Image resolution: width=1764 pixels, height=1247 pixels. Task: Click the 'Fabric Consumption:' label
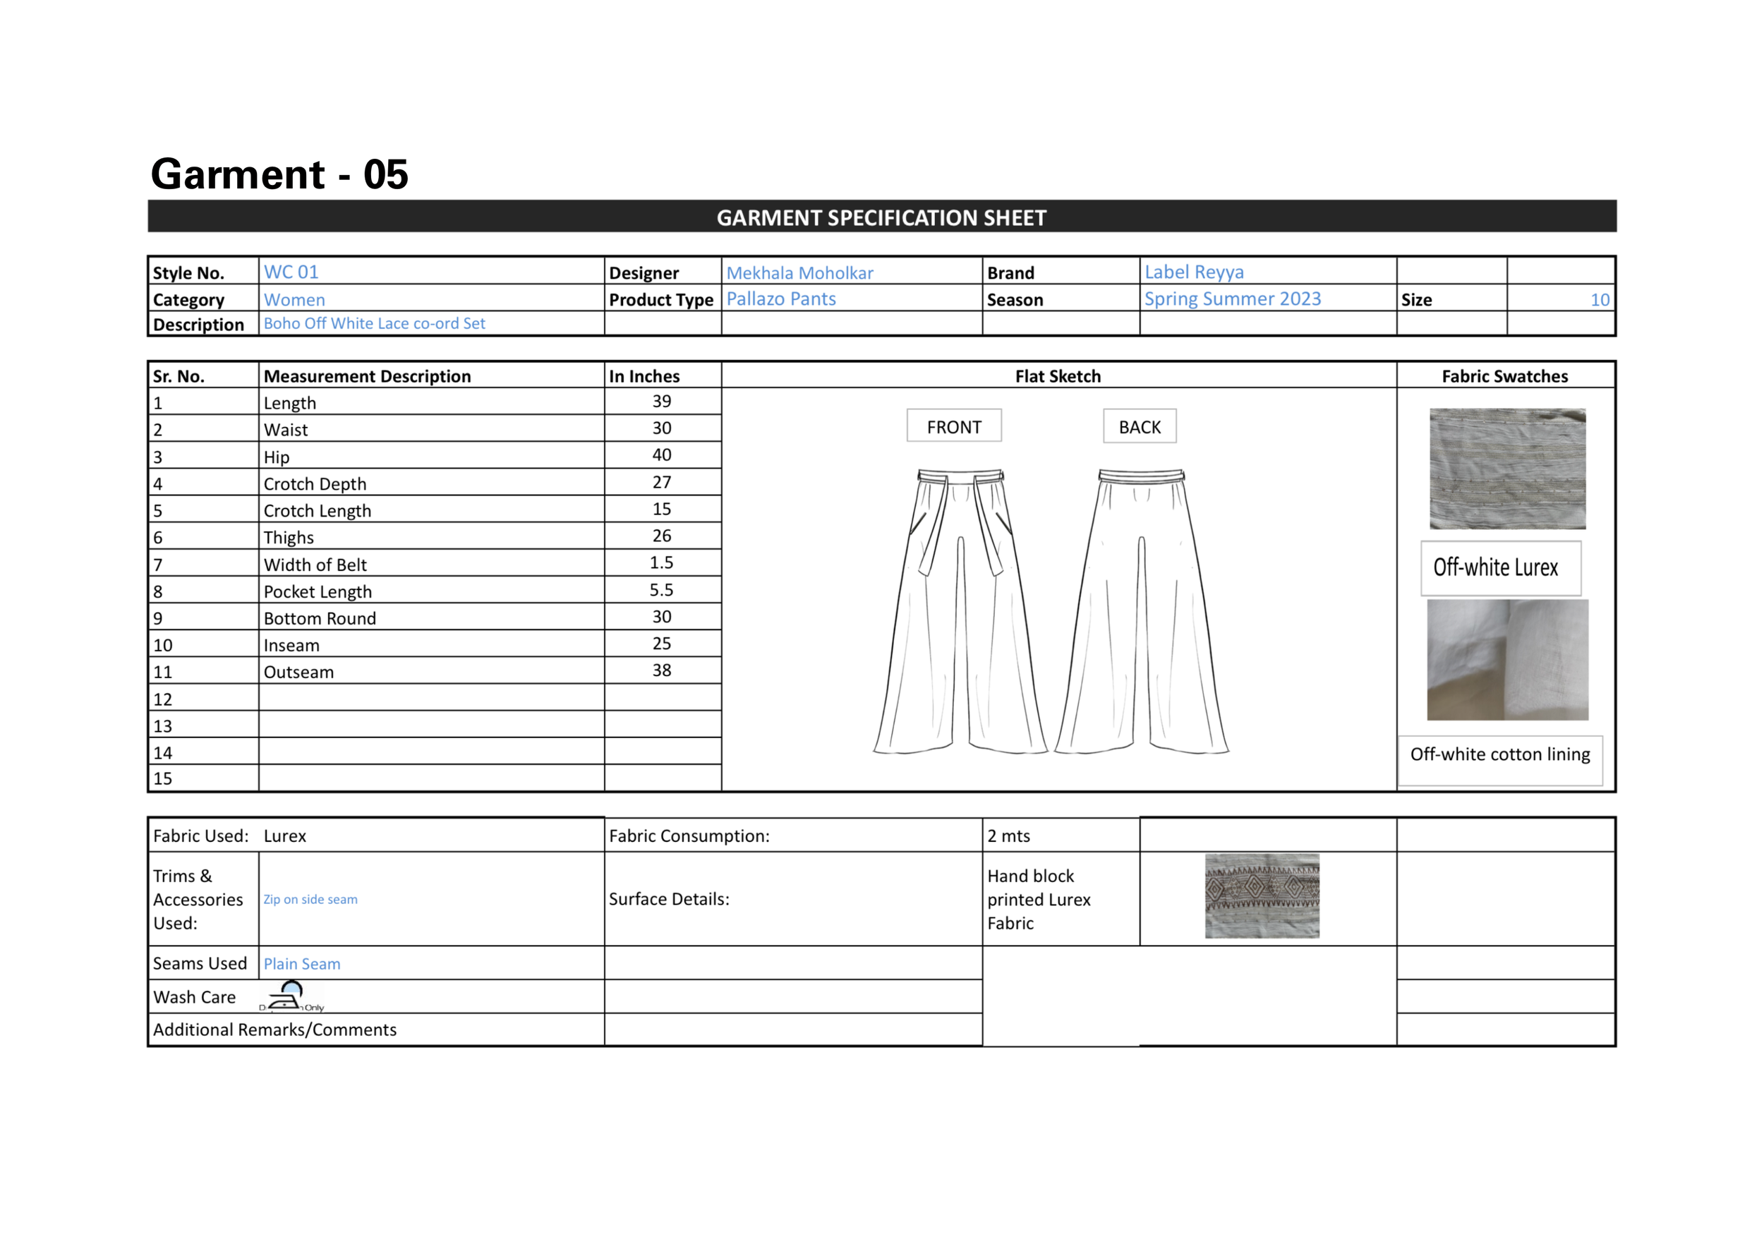point(689,836)
